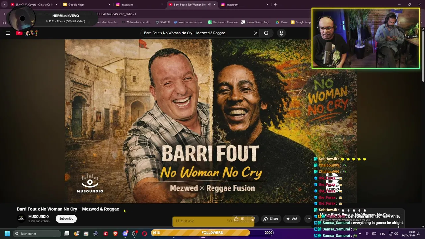The image size is (425, 239).
Task: Clear the YouTube search field text
Action: click(256, 33)
